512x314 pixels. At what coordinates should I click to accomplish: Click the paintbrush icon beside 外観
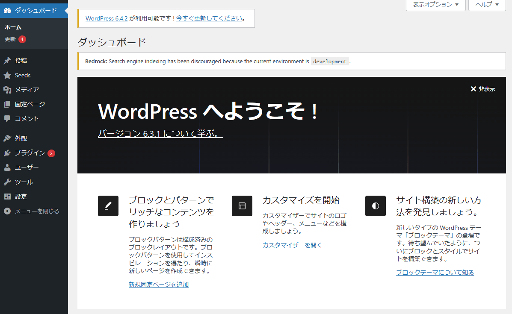[7, 138]
